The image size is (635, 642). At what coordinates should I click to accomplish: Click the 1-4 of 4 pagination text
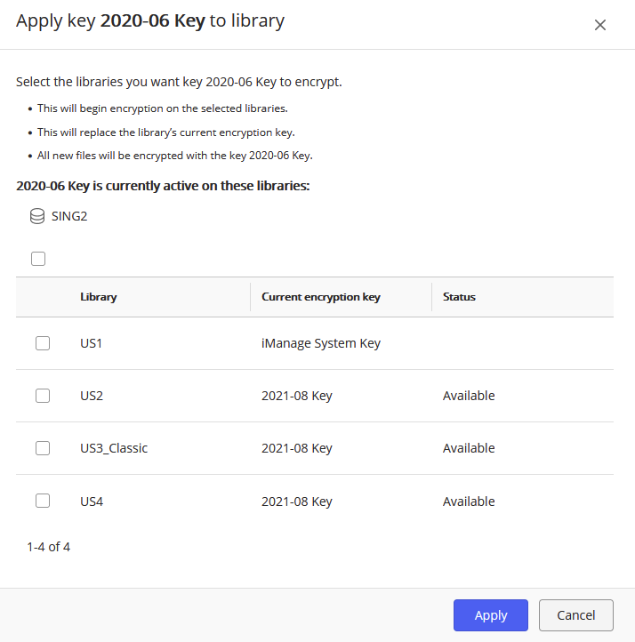(x=49, y=547)
